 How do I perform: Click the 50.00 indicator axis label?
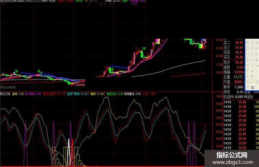click(x=219, y=132)
